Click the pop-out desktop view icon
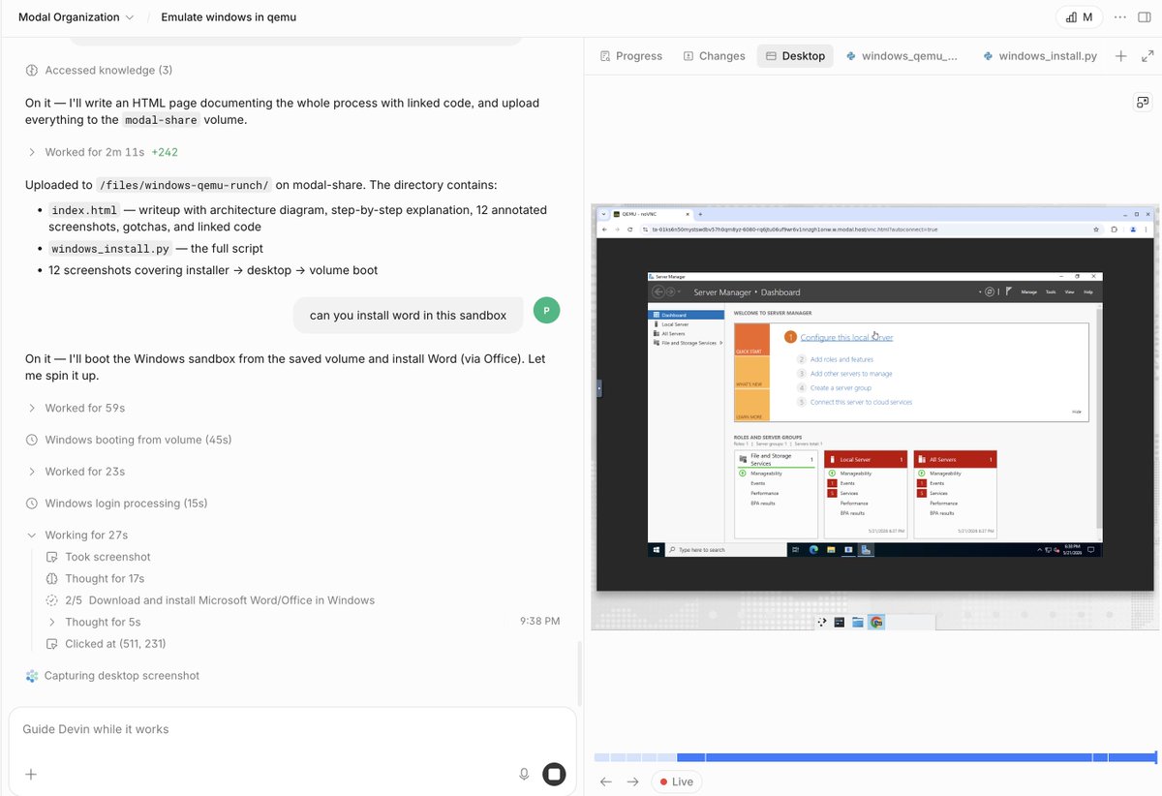The width and height of the screenshot is (1162, 796). (1143, 102)
